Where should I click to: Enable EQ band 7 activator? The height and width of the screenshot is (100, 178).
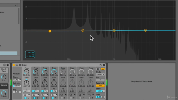click(x=80, y=98)
